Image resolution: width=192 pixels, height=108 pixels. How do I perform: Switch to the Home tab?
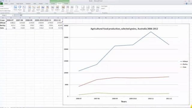[6, 4]
